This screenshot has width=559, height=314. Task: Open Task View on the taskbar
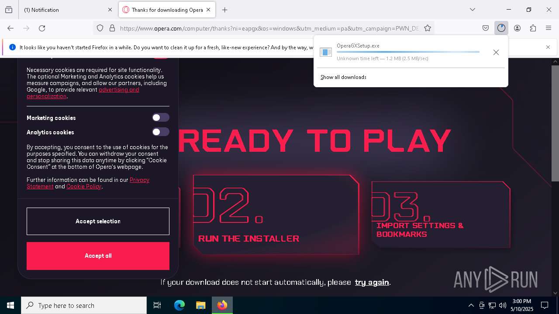[157, 305]
